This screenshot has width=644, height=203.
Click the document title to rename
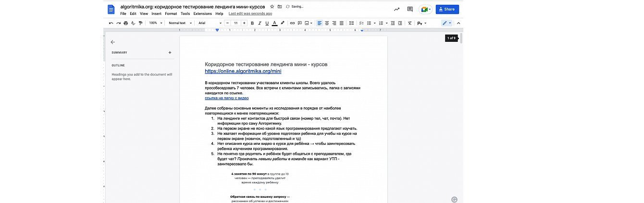point(193,7)
